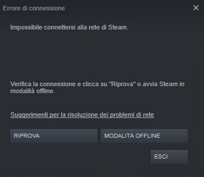Viewport: 204px width, 177px height.
Task: Follow the network troubleshooting tips link
Action: 82,115
